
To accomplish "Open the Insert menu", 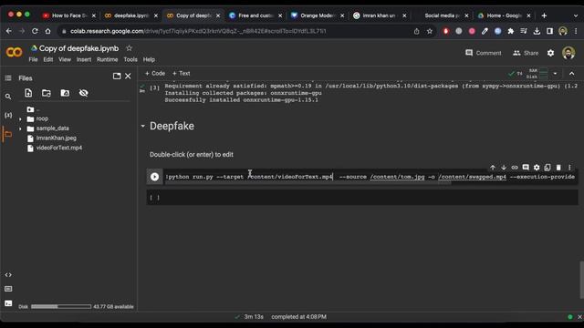I will 84,59.
